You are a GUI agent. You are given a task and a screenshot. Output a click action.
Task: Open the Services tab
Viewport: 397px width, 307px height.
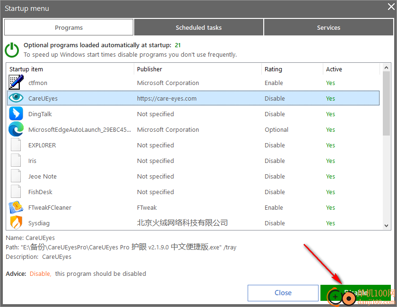tap(328, 27)
